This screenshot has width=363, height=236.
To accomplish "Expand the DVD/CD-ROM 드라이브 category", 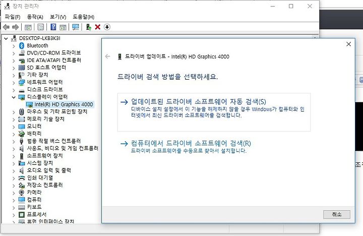I will [14, 53].
